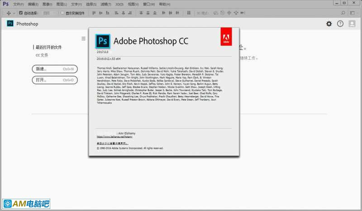The width and height of the screenshot is (362, 211).
Task: Open the 3D(D) menu
Action: click(x=119, y=5)
